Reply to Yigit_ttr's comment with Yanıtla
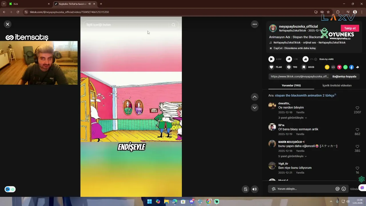 [x=300, y=173]
